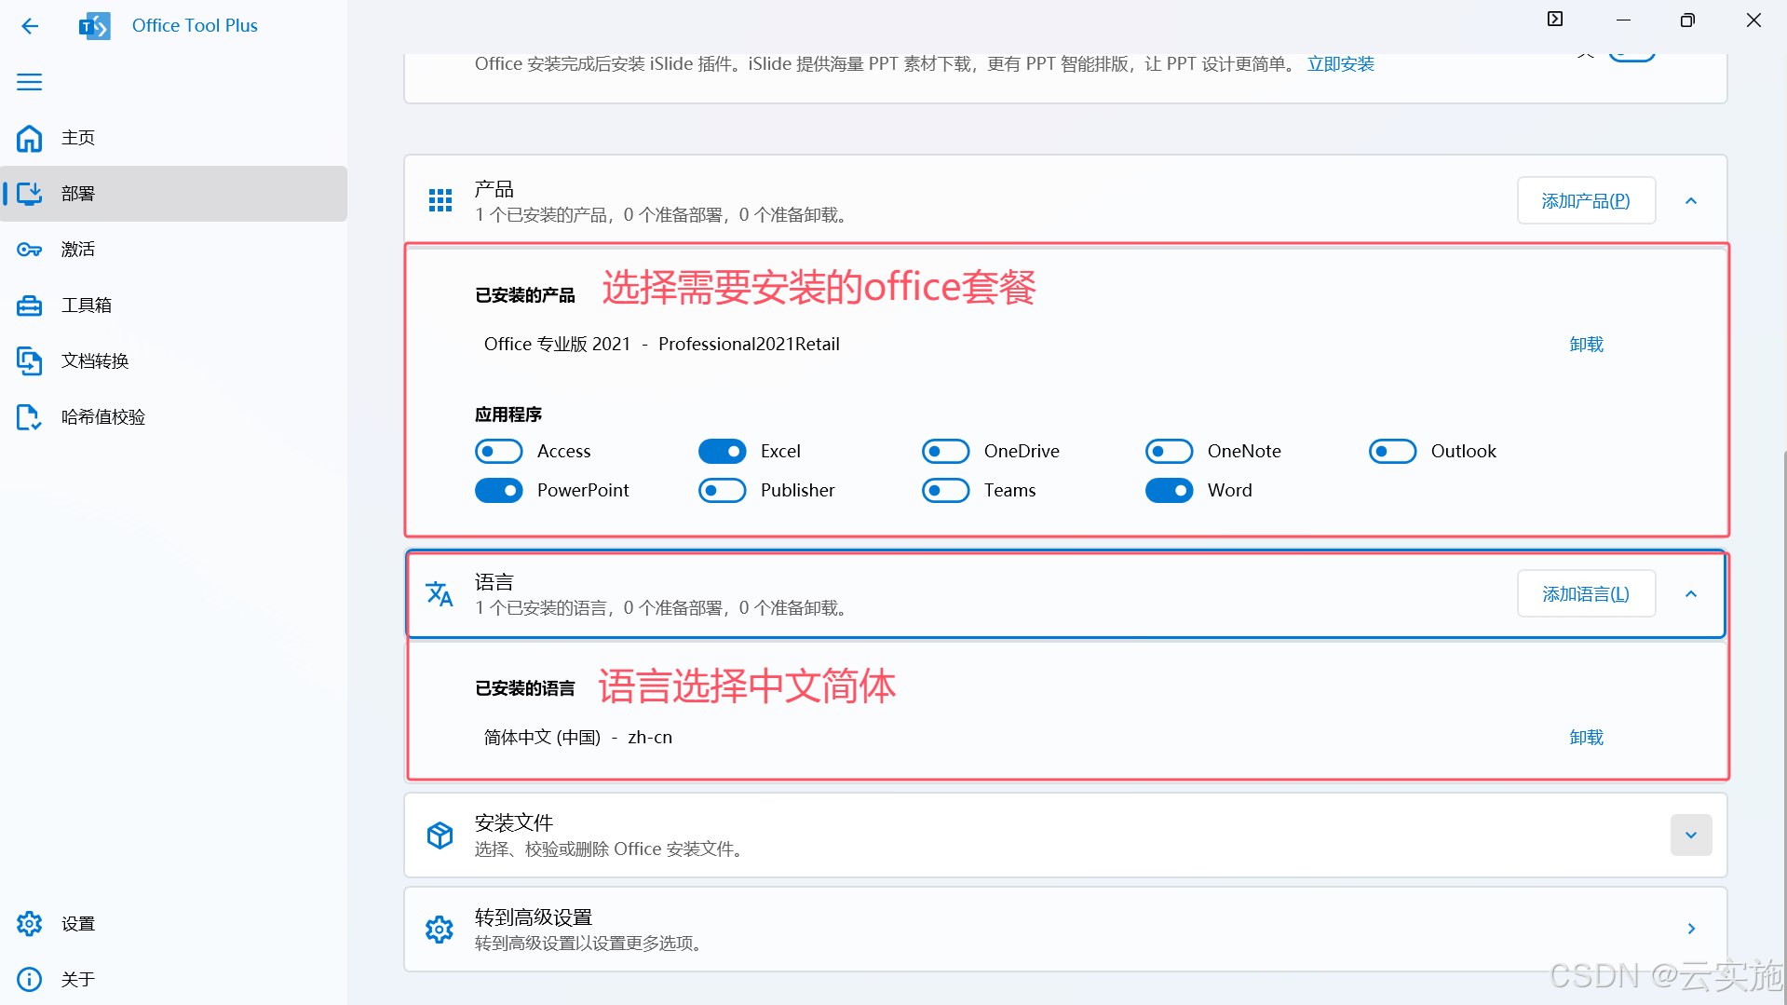Image resolution: width=1787 pixels, height=1005 pixels.
Task: Click the 转到高级设置 title
Action: 534,917
